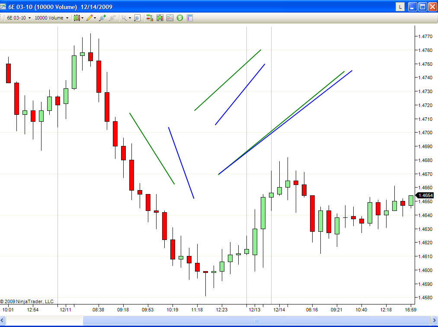Open the indicators line chart icon

pos(170,18)
